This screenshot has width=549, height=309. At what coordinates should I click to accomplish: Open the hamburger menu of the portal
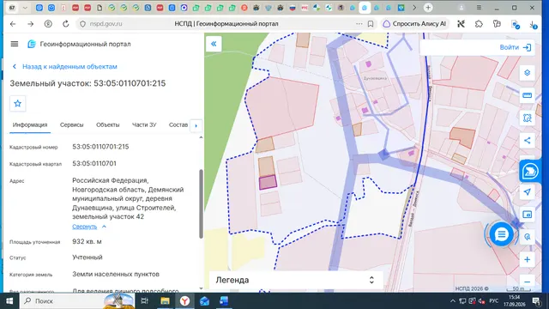coord(15,44)
